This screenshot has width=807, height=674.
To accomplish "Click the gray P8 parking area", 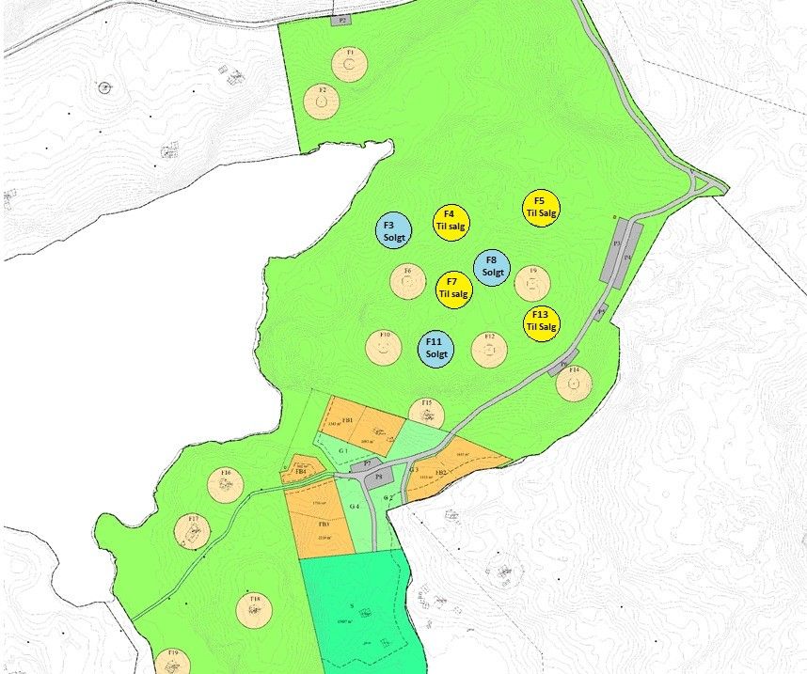I will pos(379,479).
